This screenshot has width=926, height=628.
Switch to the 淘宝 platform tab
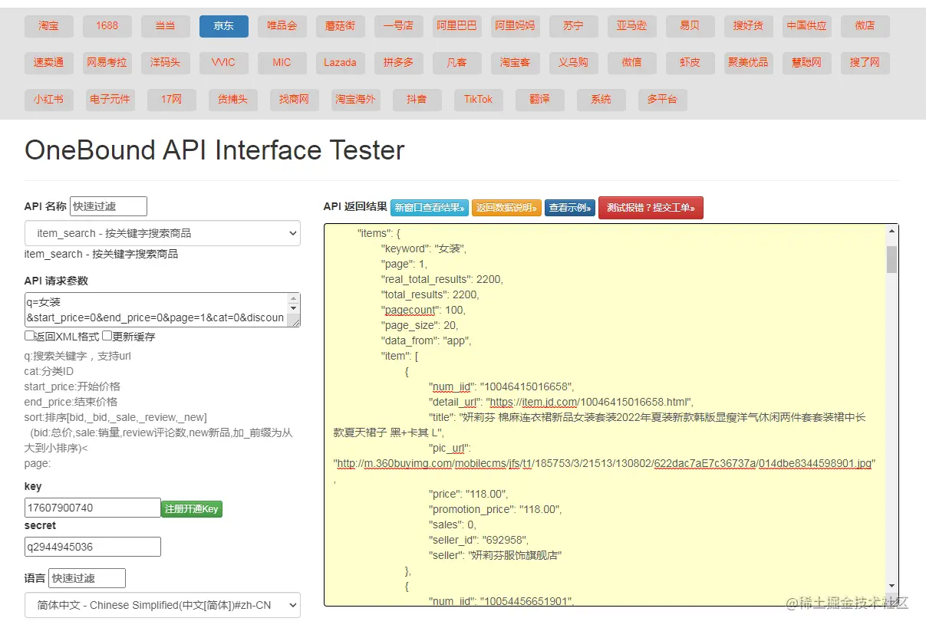coord(48,26)
